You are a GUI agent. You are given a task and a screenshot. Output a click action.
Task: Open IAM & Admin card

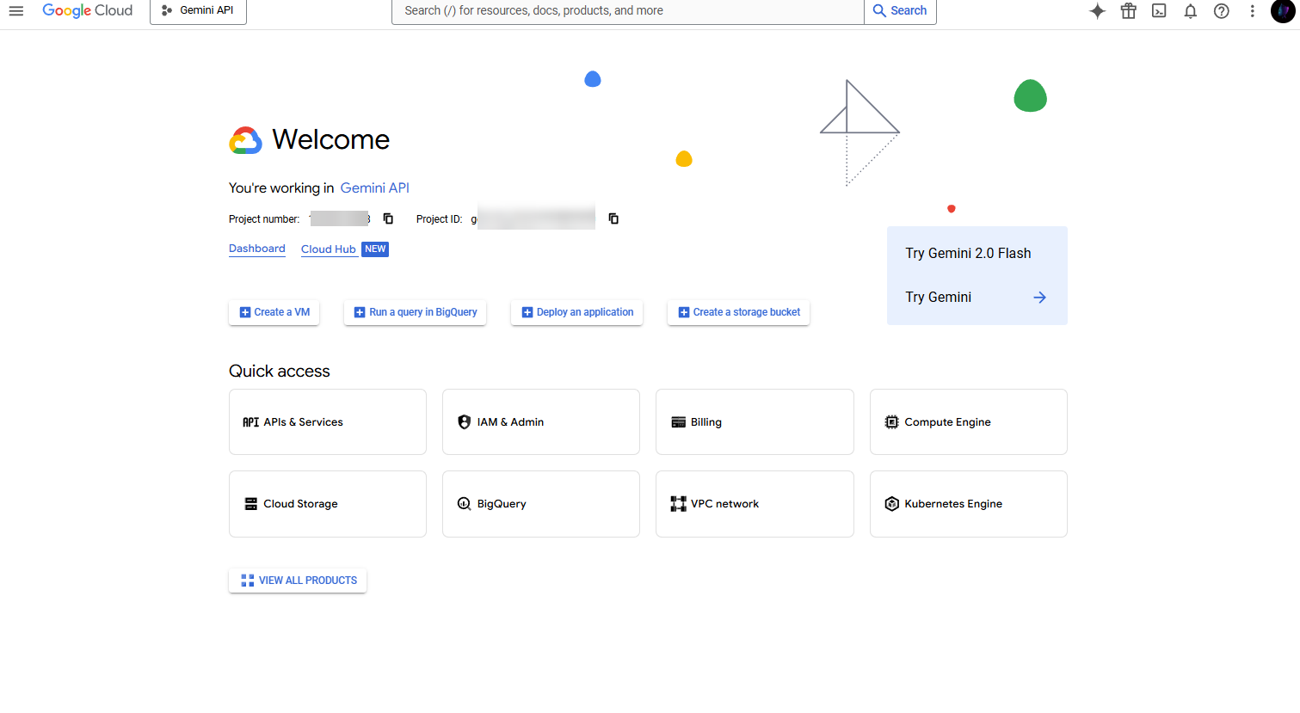[x=541, y=421]
